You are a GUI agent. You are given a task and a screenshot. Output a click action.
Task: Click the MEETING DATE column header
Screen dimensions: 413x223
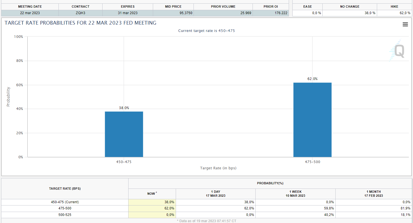pos(30,7)
